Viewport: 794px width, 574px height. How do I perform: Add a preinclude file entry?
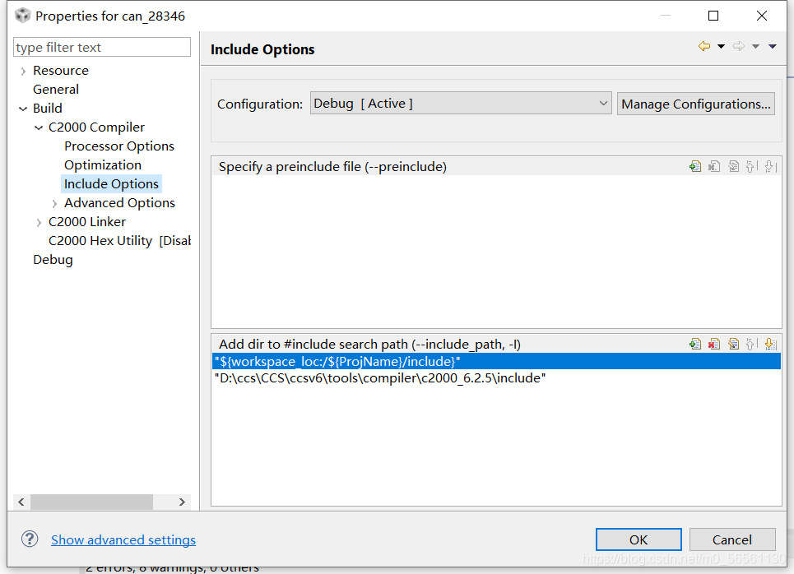click(695, 166)
